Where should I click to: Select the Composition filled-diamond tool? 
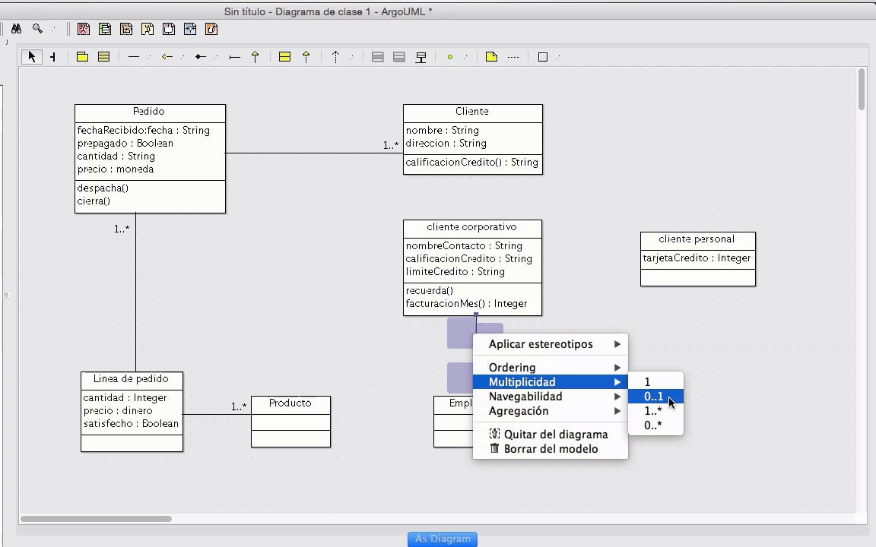pos(200,57)
